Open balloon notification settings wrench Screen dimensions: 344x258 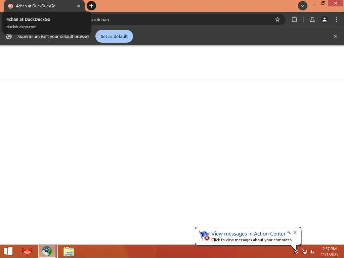[x=289, y=232]
